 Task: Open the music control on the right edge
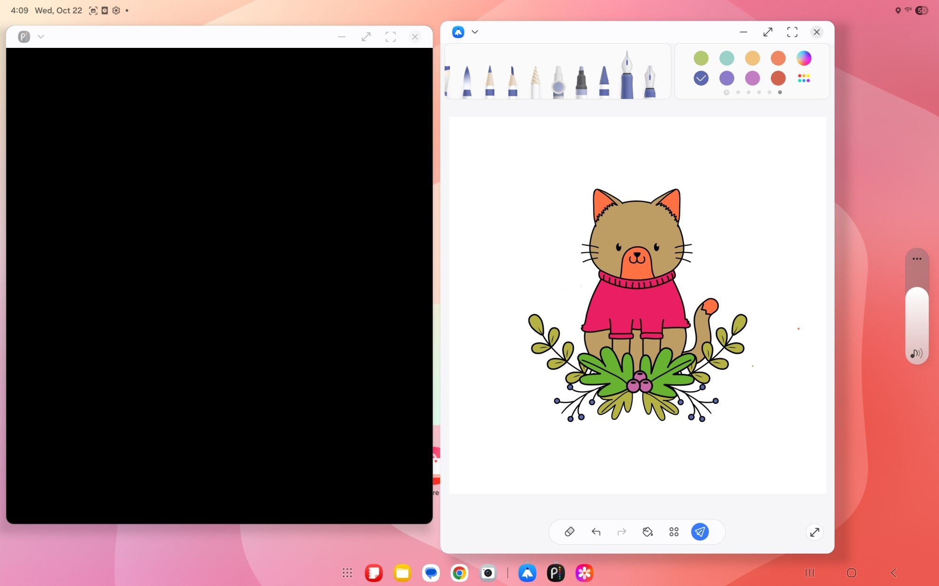916,354
